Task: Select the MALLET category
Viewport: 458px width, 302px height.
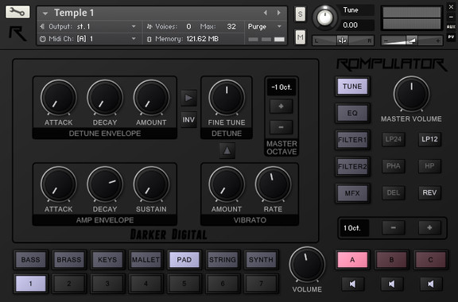Action: pyautogui.click(x=146, y=260)
